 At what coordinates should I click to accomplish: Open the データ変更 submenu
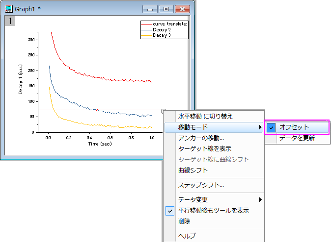214,199
